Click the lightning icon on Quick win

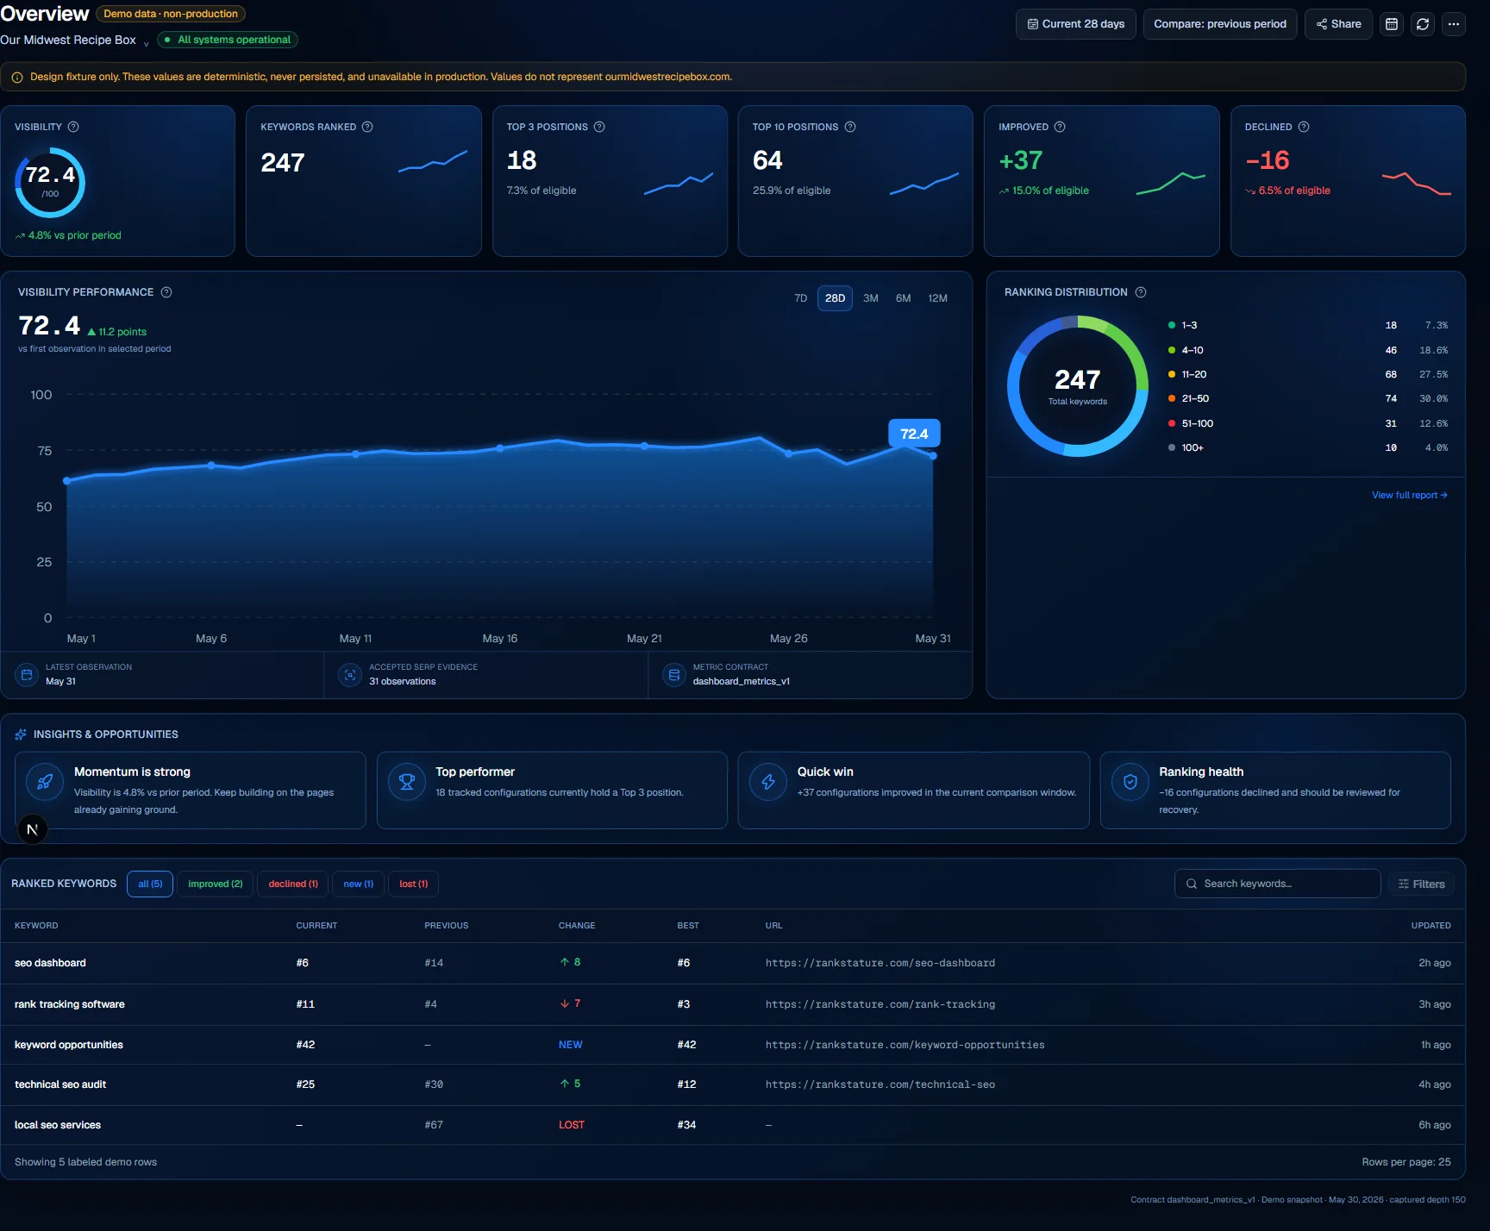click(x=768, y=782)
